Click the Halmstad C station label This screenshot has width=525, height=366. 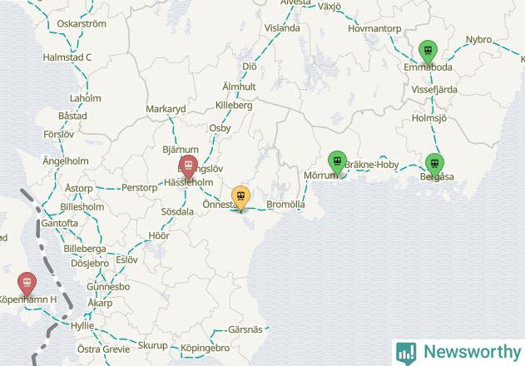pos(67,57)
